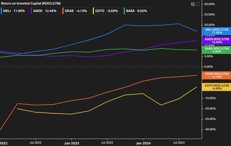Viewport: 231px width, 146px height.
Task: Click the 30.00% y-axis label
Action: tap(209, 4)
